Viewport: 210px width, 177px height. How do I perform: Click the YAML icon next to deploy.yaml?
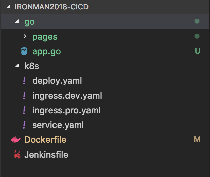(24, 81)
